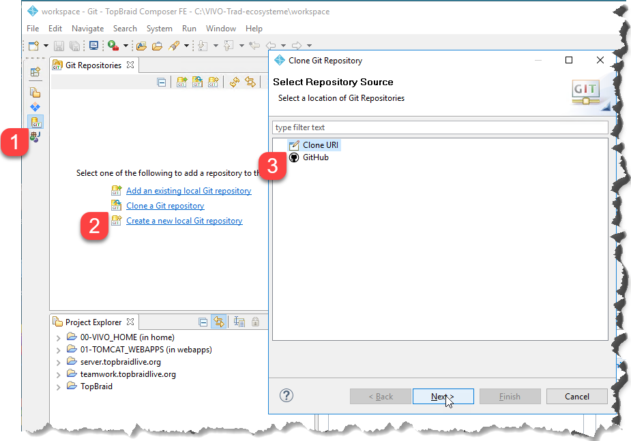Open the Help menu

(x=254, y=29)
